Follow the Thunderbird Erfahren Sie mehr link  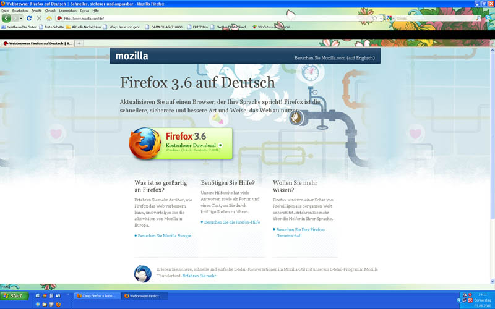tap(199, 276)
